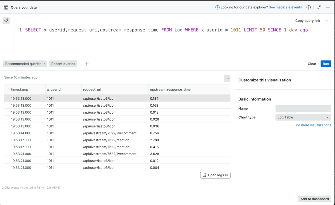Open the three-dot menu beside Copy query link
The height and width of the screenshot is (205, 335).
[x=328, y=21]
